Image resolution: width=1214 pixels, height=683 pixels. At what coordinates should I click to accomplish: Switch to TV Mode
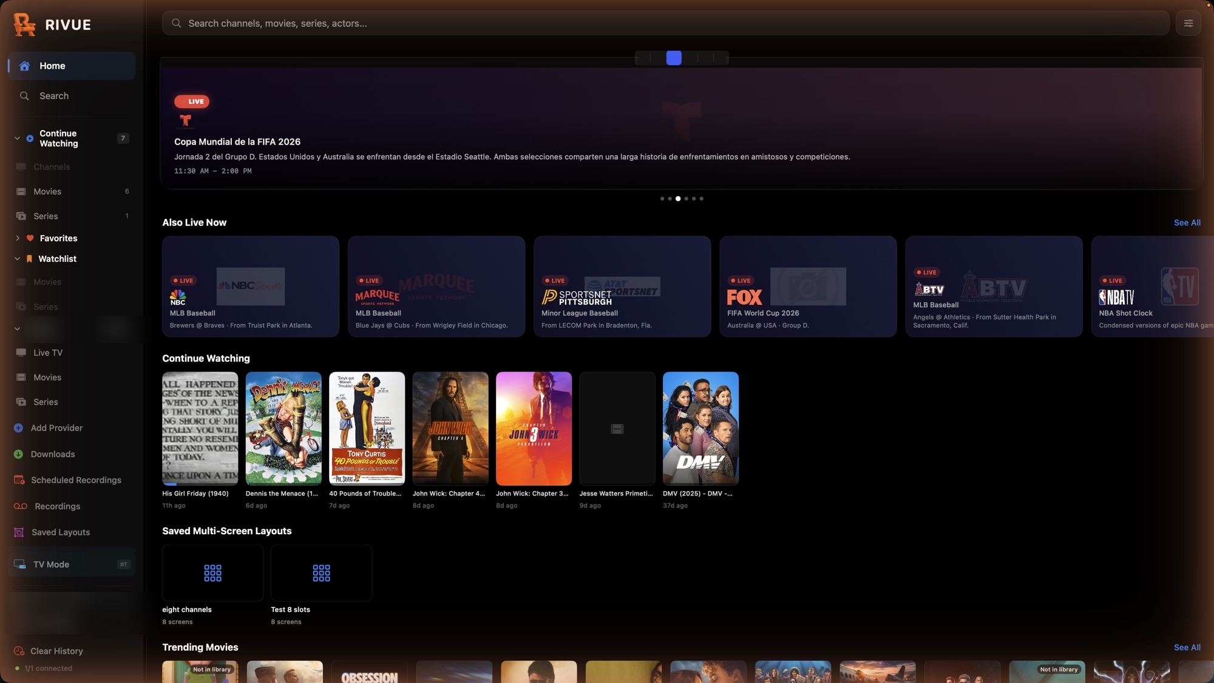point(72,565)
